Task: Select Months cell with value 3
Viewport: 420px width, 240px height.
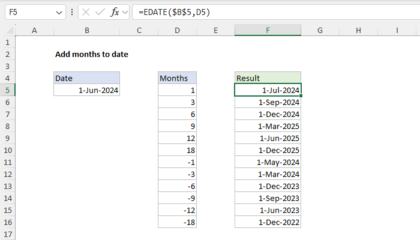Action: click(178, 102)
